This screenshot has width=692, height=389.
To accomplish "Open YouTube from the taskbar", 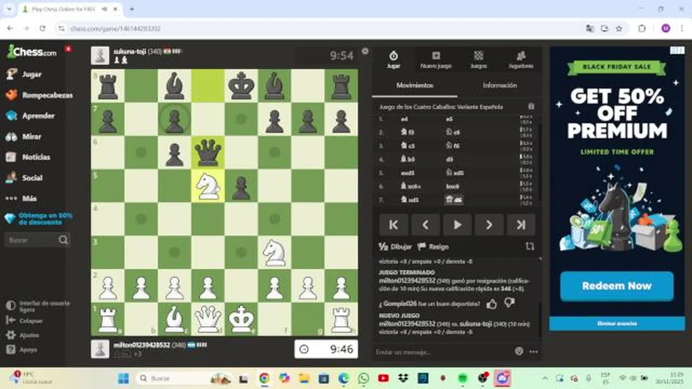I will click(383, 378).
